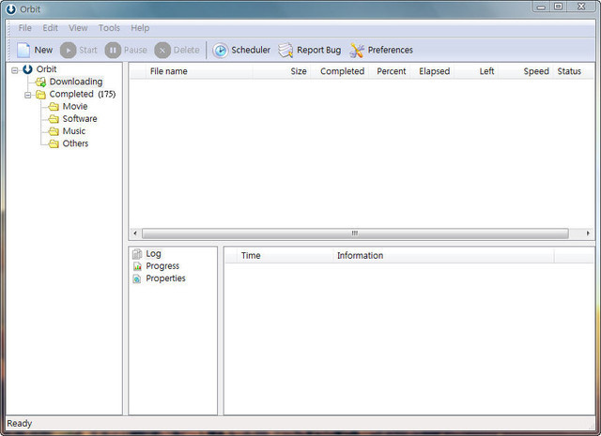Minimize the Orbit window
This screenshot has width=601, height=436.
pos(542,7)
